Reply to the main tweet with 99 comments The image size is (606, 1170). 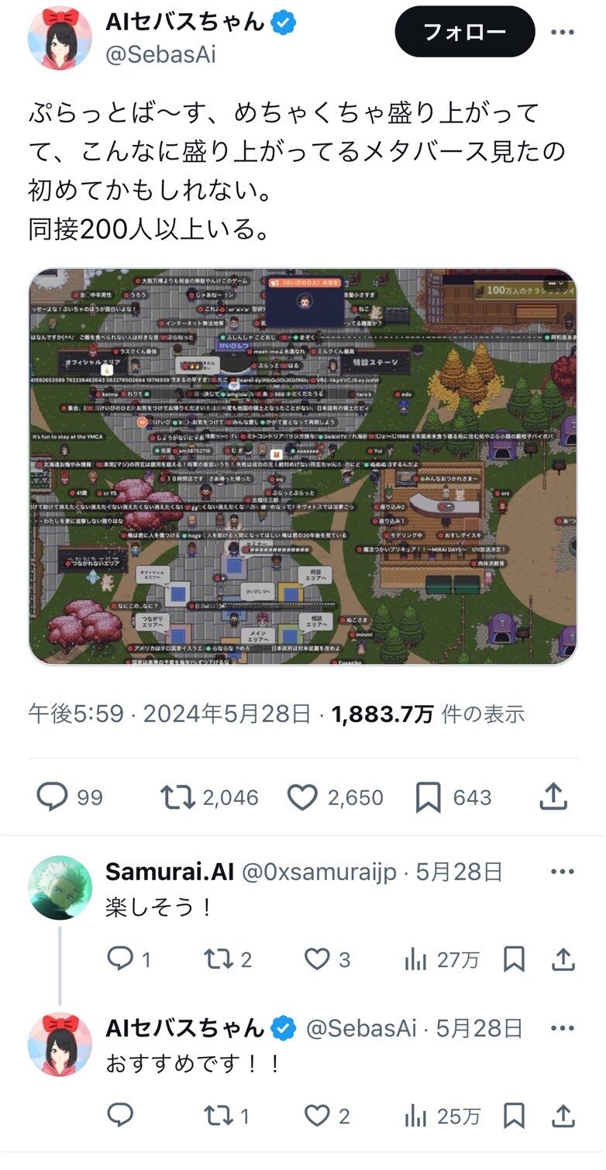pyautogui.click(x=70, y=797)
